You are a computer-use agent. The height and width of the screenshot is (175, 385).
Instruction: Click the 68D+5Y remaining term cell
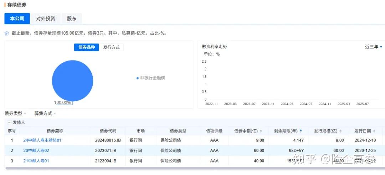point(297,150)
